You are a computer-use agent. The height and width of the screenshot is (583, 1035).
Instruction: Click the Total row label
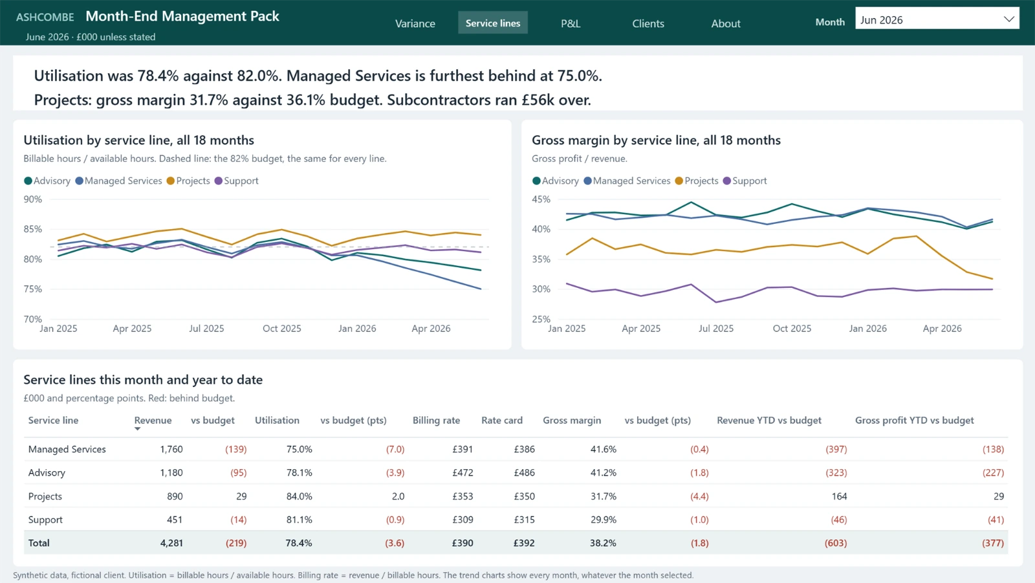[x=39, y=543]
